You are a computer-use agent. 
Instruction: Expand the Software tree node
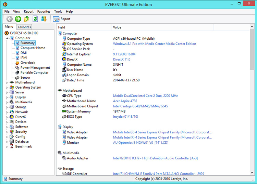(x=7, y=127)
